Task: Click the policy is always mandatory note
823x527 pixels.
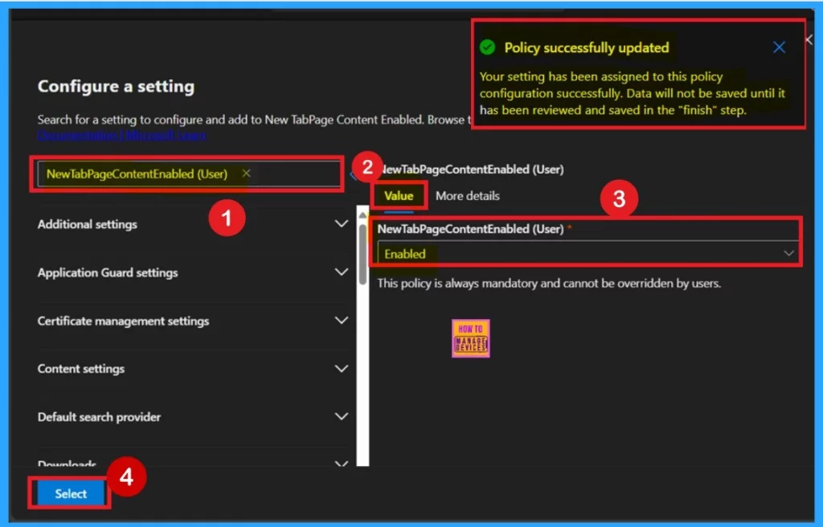Action: pos(549,284)
